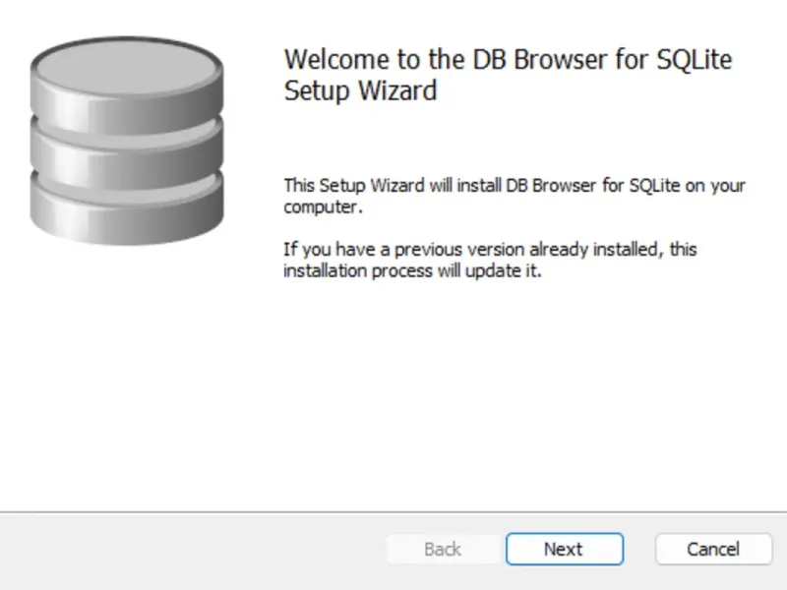Click the greyed-out Back button
This screenshot has height=590, width=787.
pyautogui.click(x=442, y=549)
